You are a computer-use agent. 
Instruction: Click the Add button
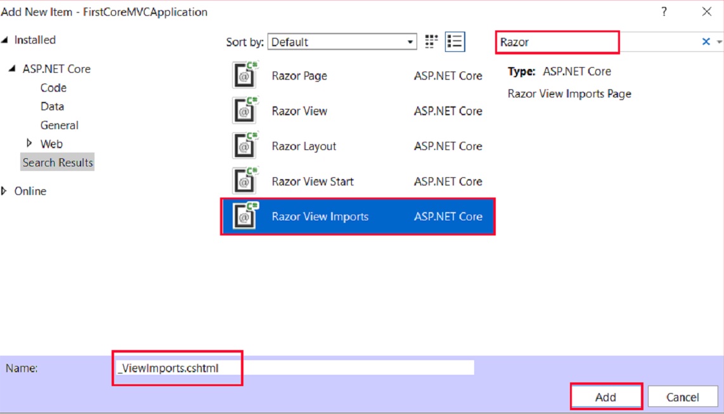pyautogui.click(x=606, y=397)
